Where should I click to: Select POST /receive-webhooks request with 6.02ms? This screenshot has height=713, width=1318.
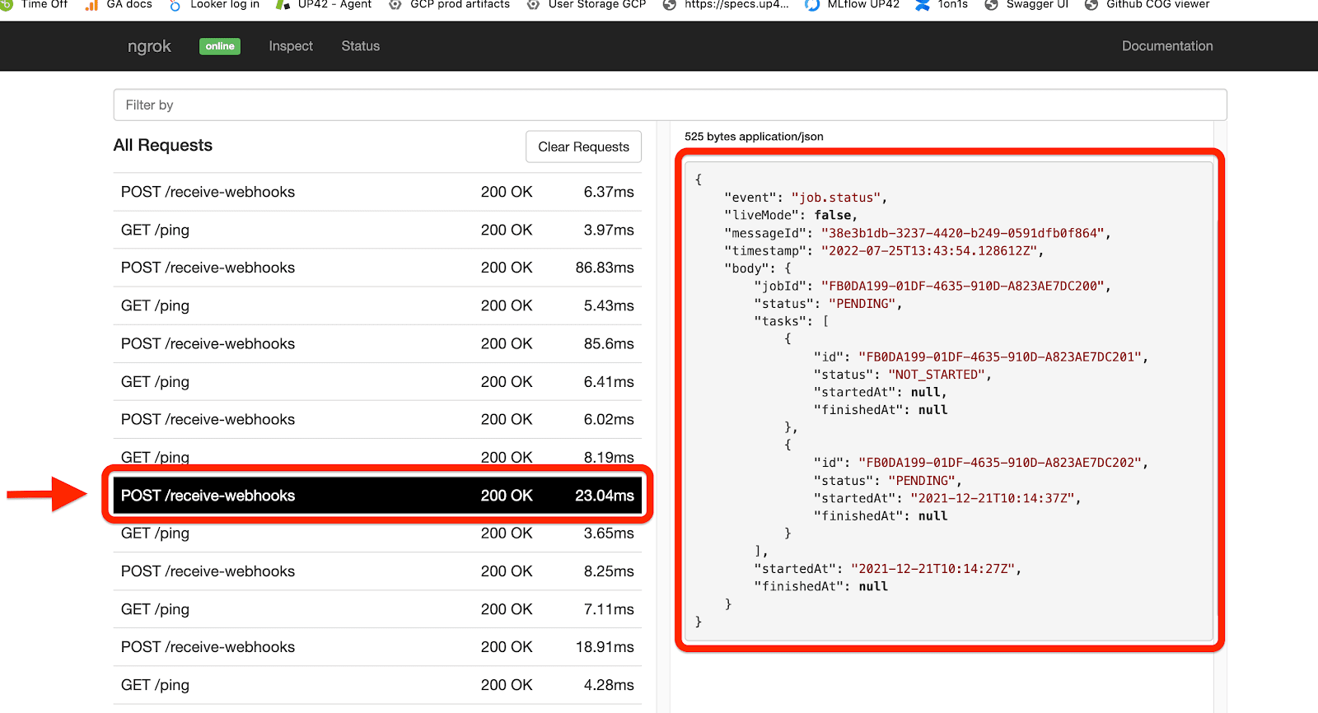[377, 419]
